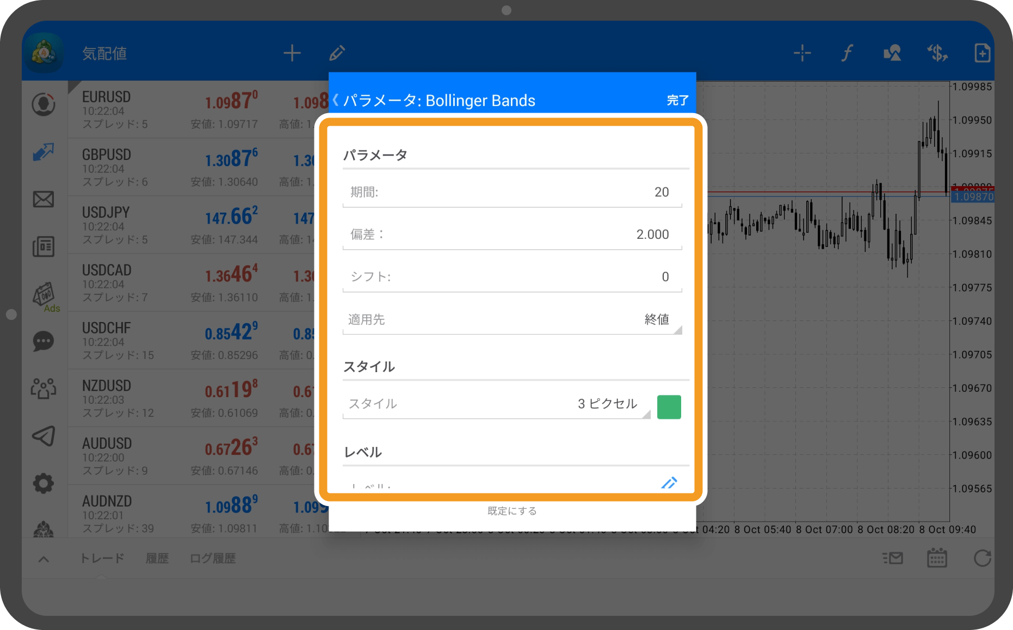1013x630 pixels.
Task: Open the indicators function icon
Action: pyautogui.click(x=847, y=53)
